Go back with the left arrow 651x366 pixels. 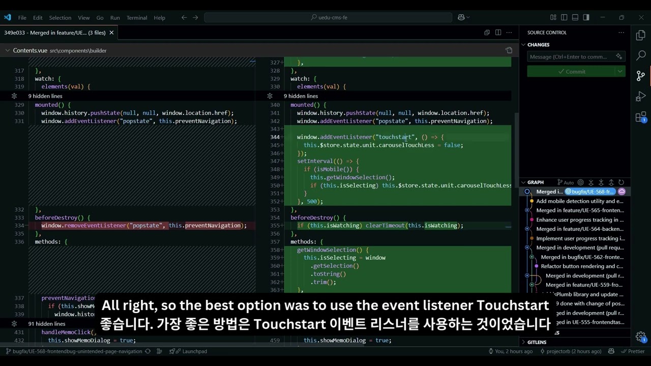(x=184, y=17)
